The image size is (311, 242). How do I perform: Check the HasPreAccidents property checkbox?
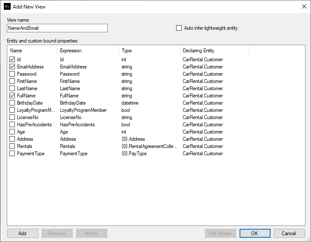coord(12,125)
